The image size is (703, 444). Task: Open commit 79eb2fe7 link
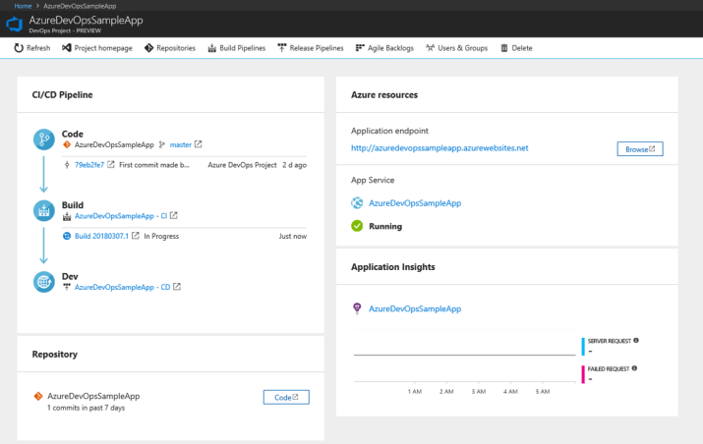coord(88,165)
